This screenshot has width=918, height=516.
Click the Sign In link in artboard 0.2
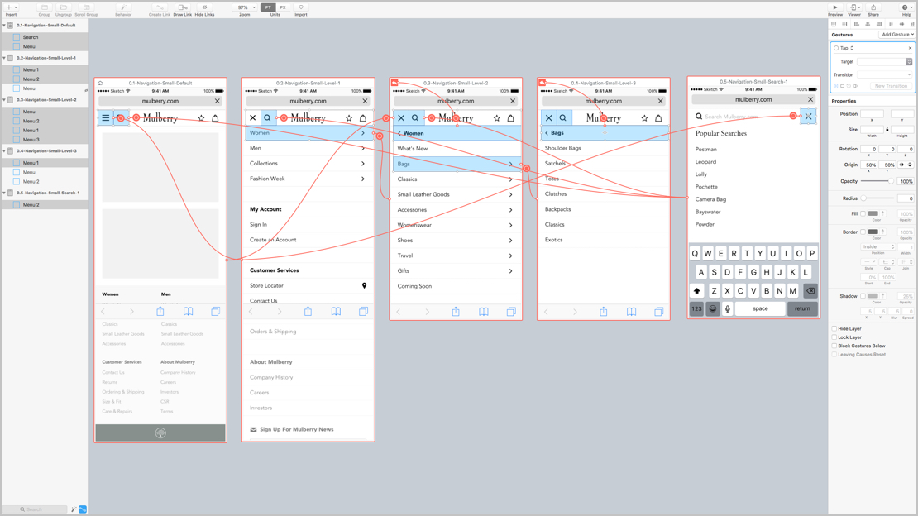coord(258,224)
